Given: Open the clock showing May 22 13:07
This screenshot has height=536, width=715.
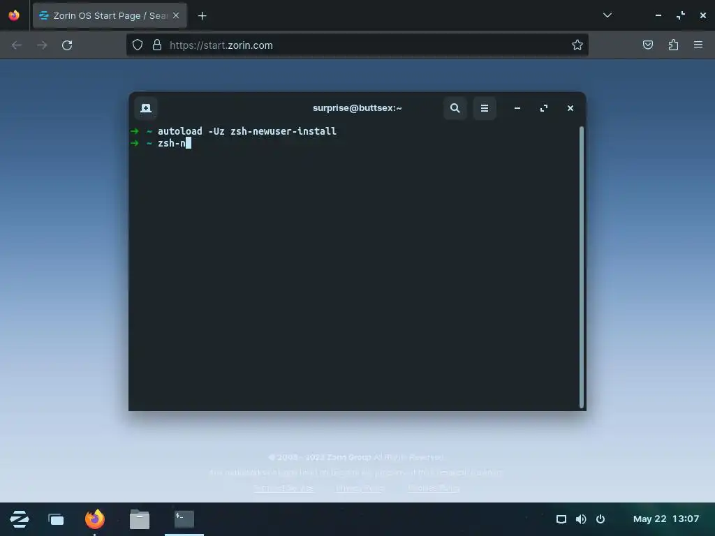Looking at the screenshot, I should [x=665, y=519].
